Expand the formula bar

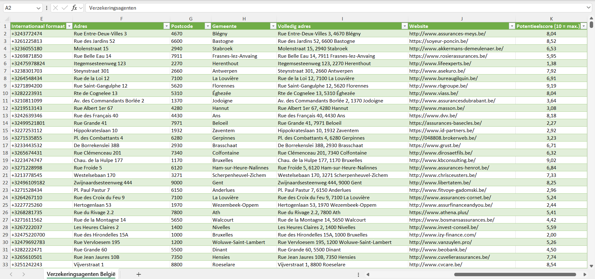coord(588,8)
